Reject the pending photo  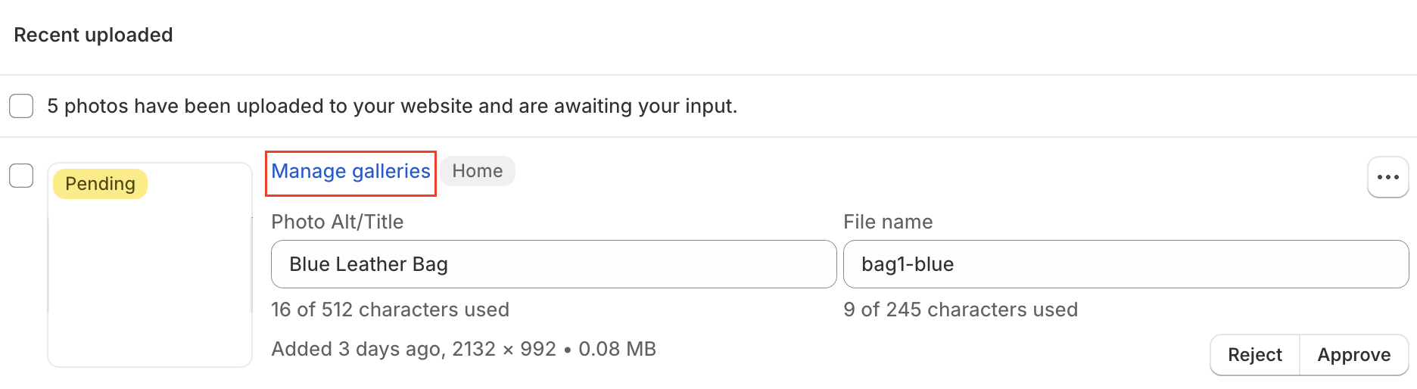click(1254, 355)
